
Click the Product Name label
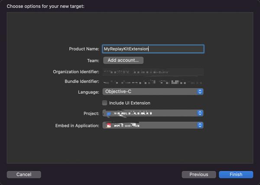[84, 49]
